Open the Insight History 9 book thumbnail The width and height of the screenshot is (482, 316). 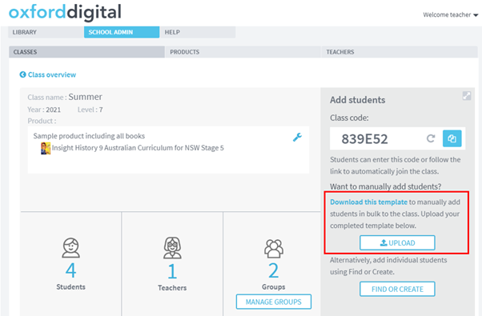[46, 148]
